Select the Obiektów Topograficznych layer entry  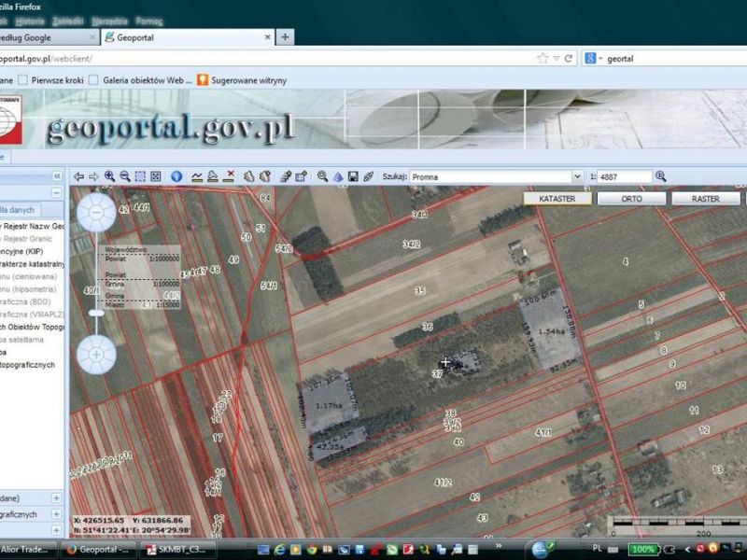pyautogui.click(x=32, y=328)
